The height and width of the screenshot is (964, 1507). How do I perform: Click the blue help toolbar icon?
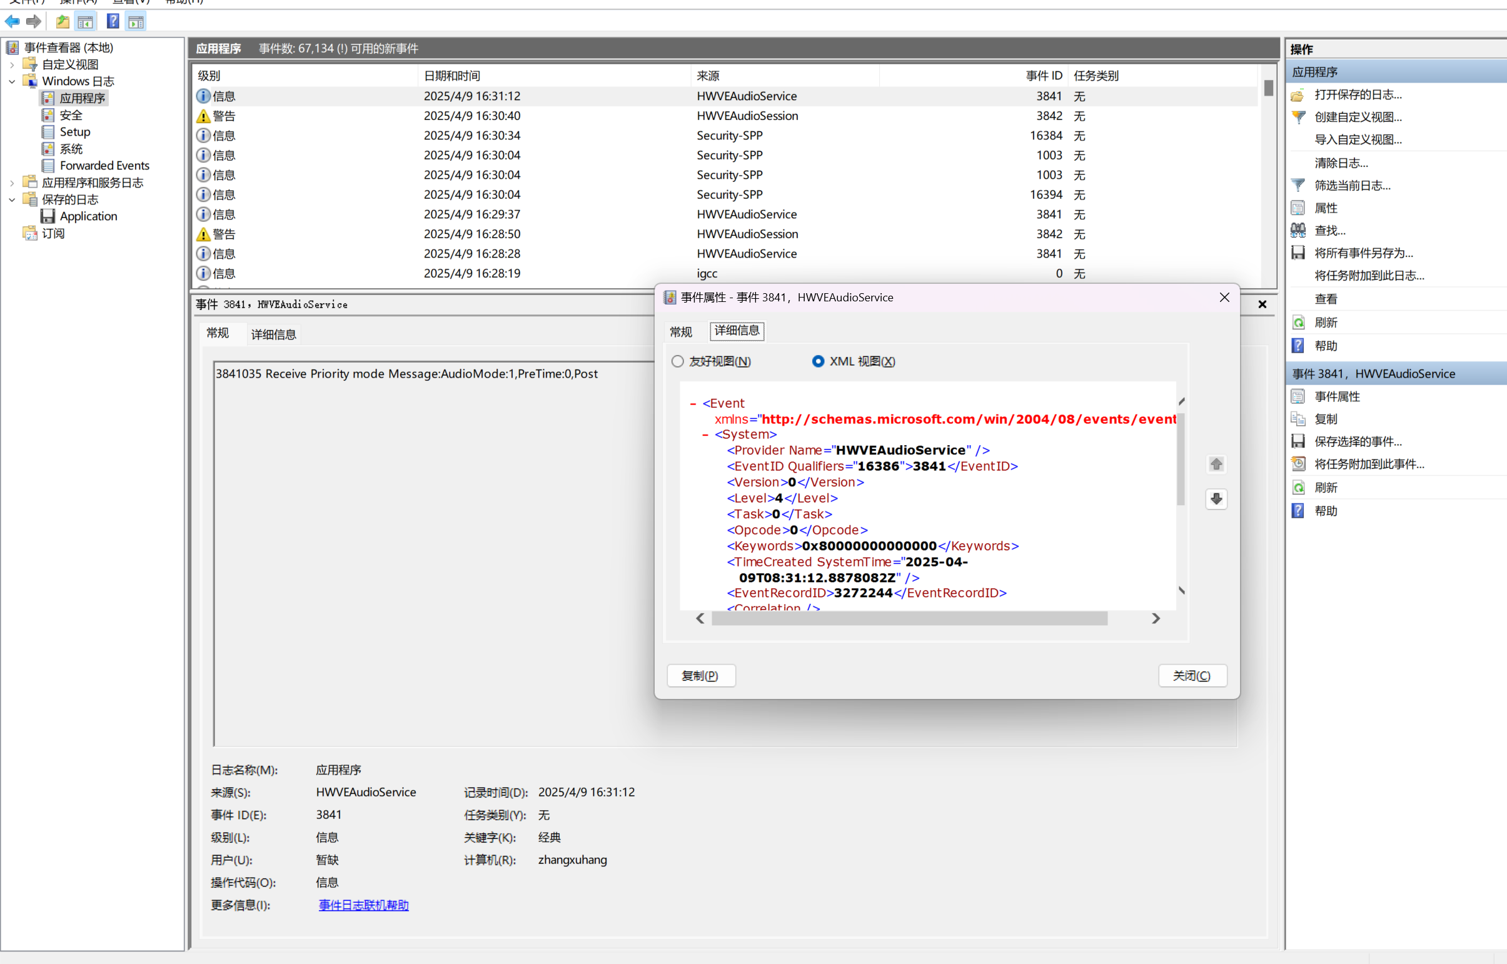113,22
